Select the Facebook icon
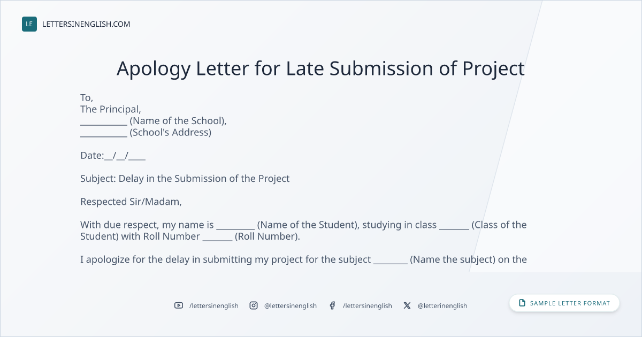642x337 pixels. [x=332, y=305]
